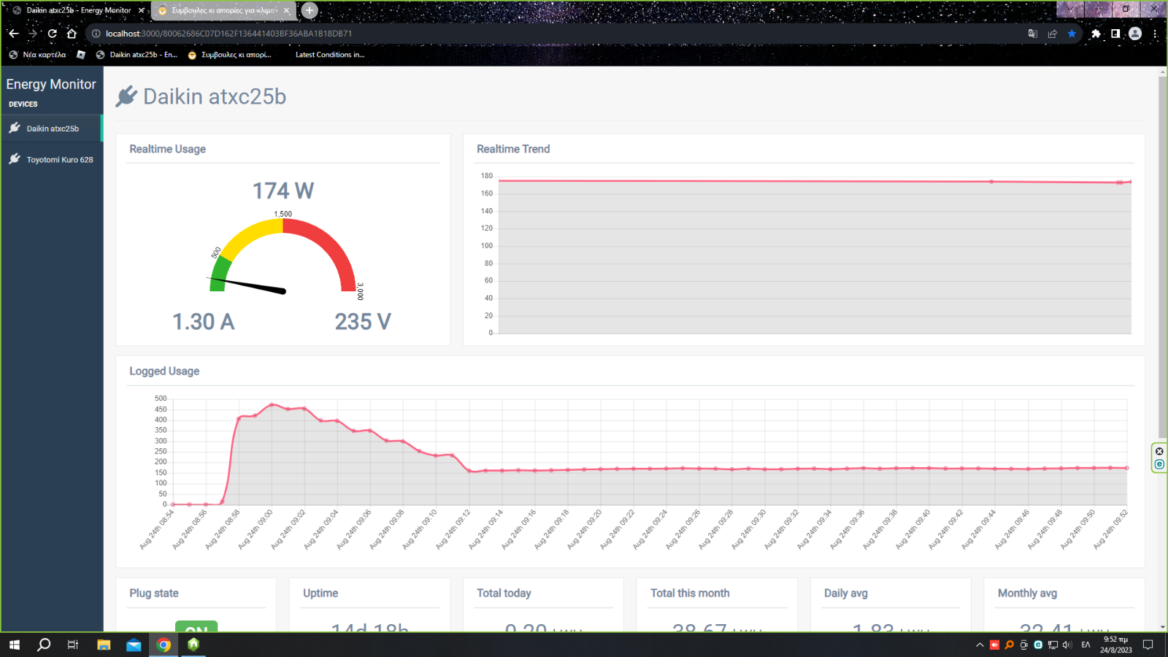Open the Συμβουλές κι απορί... bookmark
This screenshot has width=1168, height=657.
[x=229, y=55]
